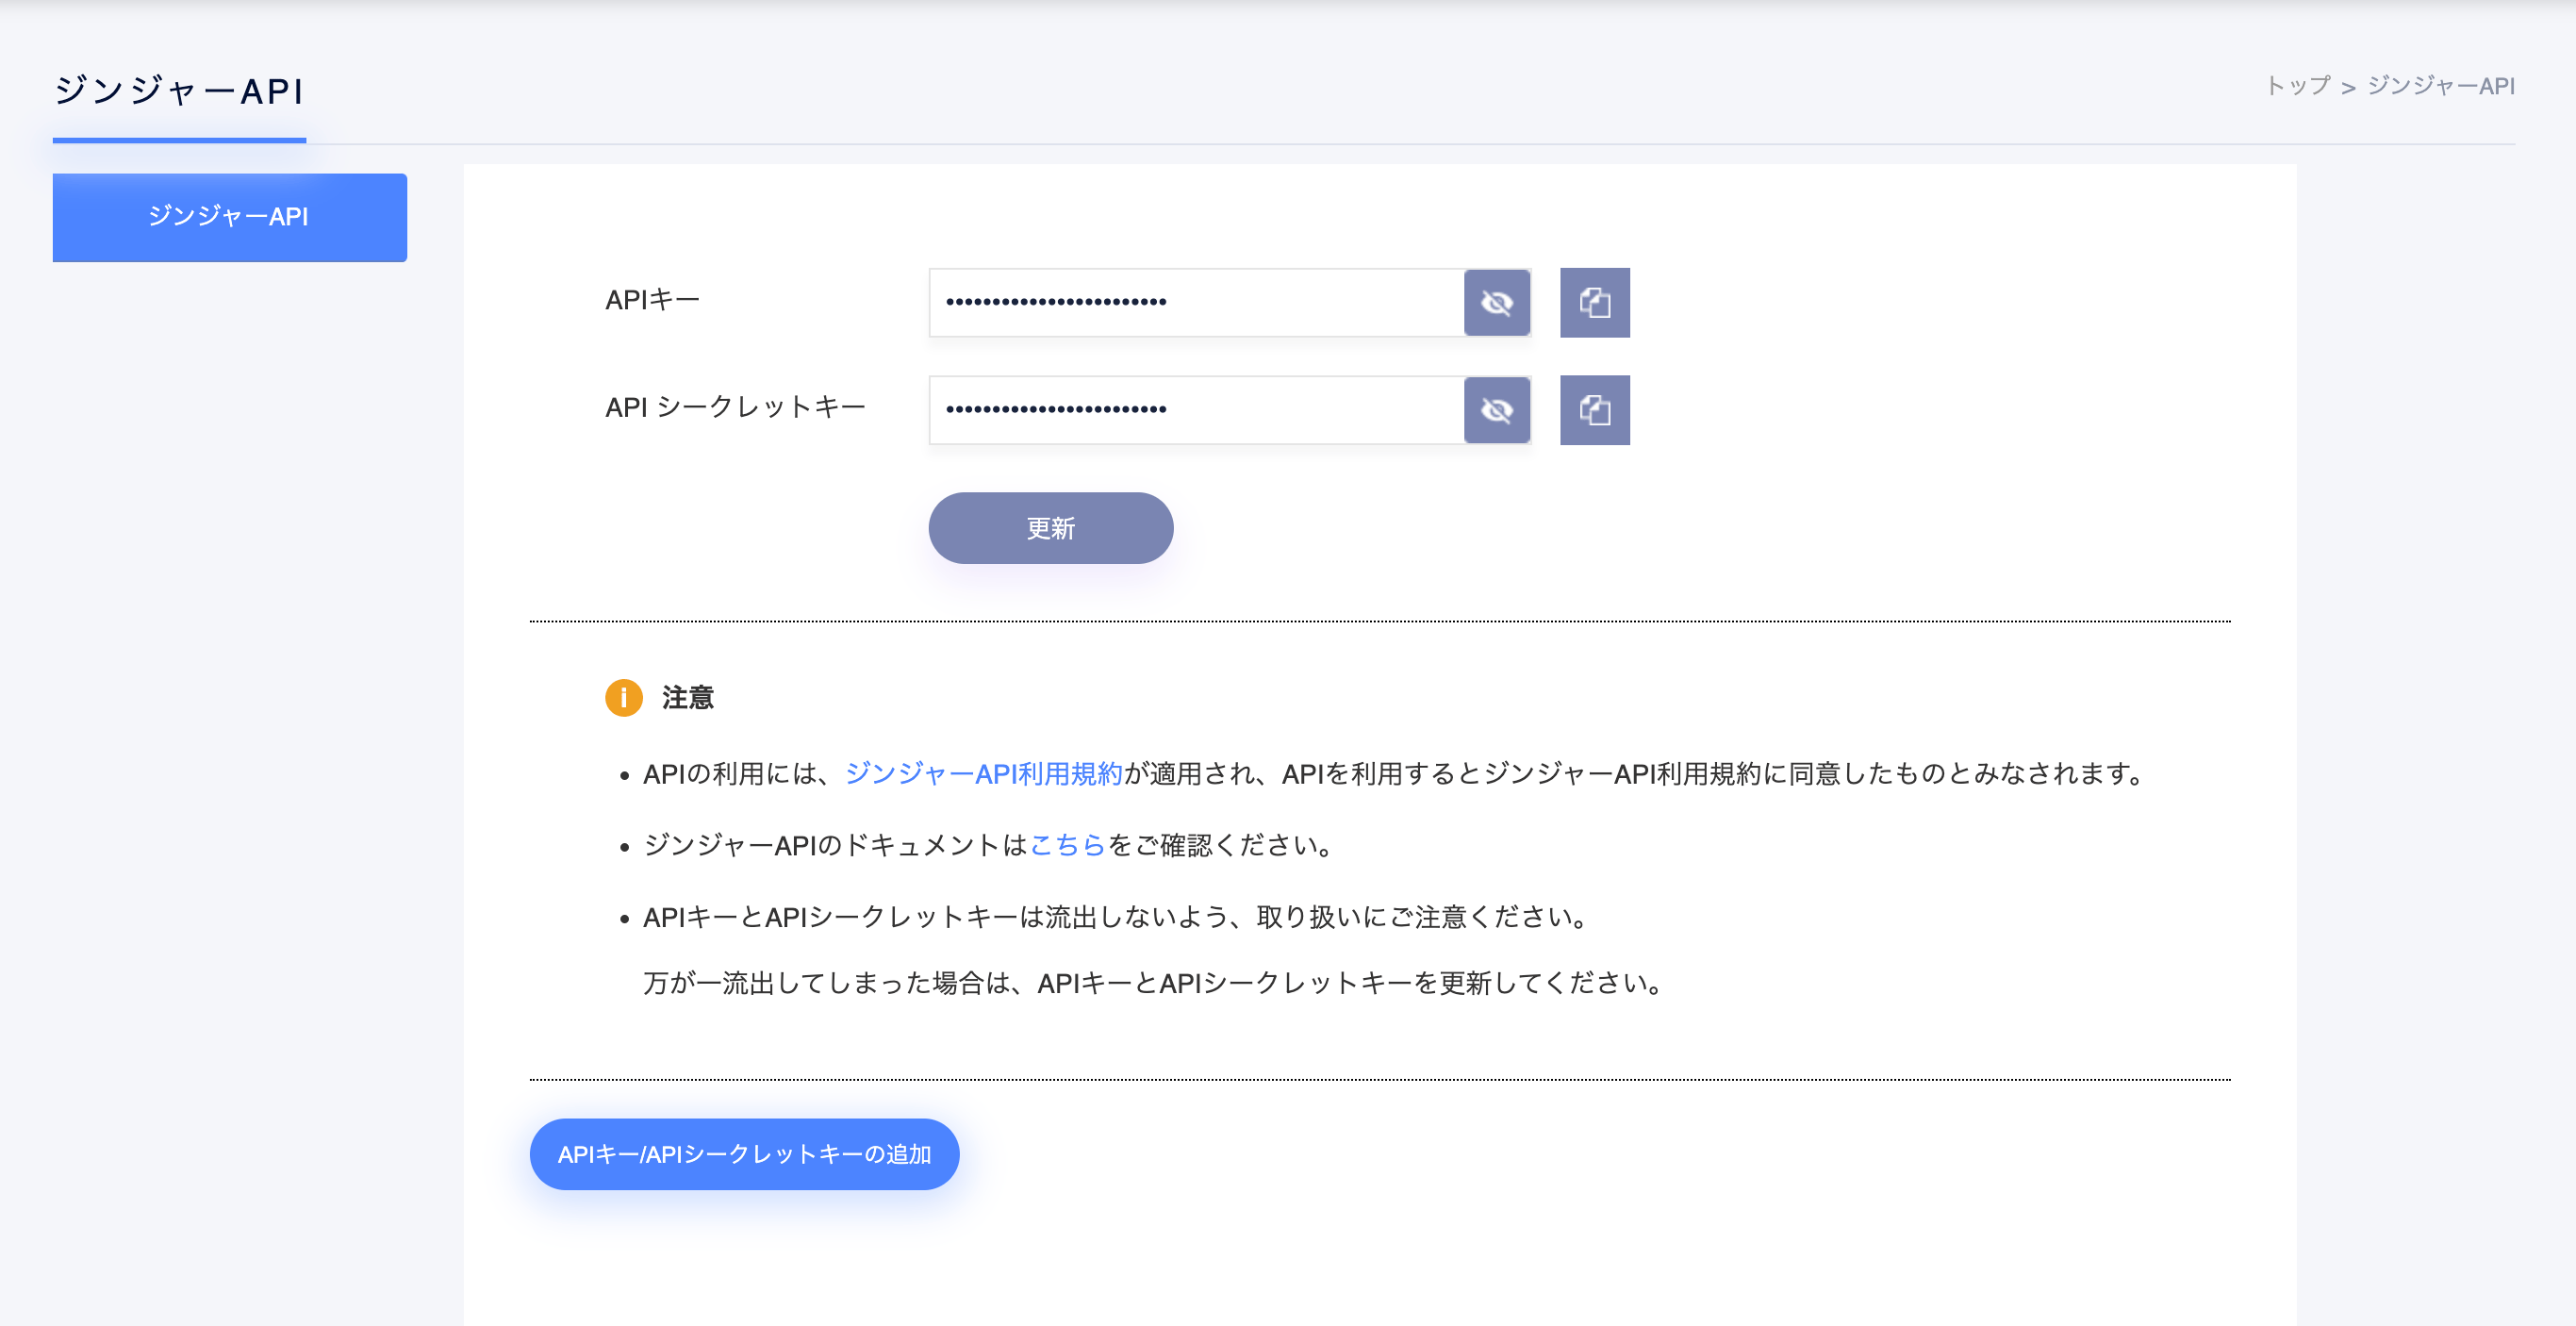The width and height of the screenshot is (2576, 1326).
Task: Click the API シークレットキー field label
Action: tap(735, 407)
